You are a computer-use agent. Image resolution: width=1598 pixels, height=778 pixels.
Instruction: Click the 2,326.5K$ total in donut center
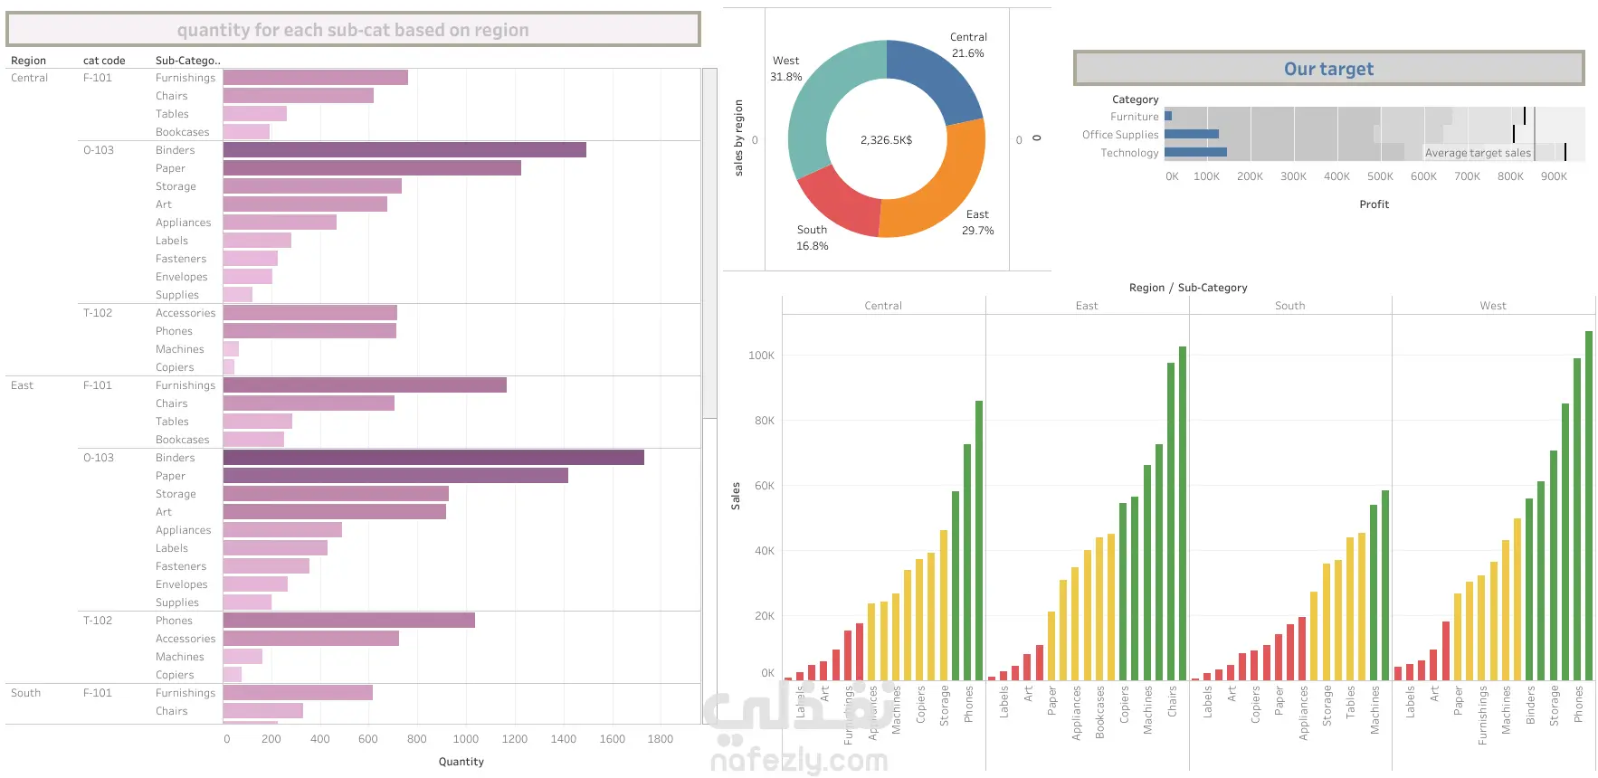886,140
